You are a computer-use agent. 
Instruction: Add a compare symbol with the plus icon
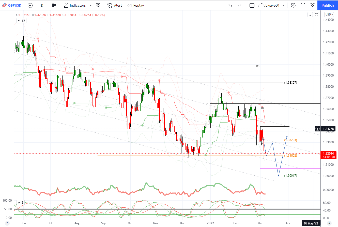click(30, 5)
